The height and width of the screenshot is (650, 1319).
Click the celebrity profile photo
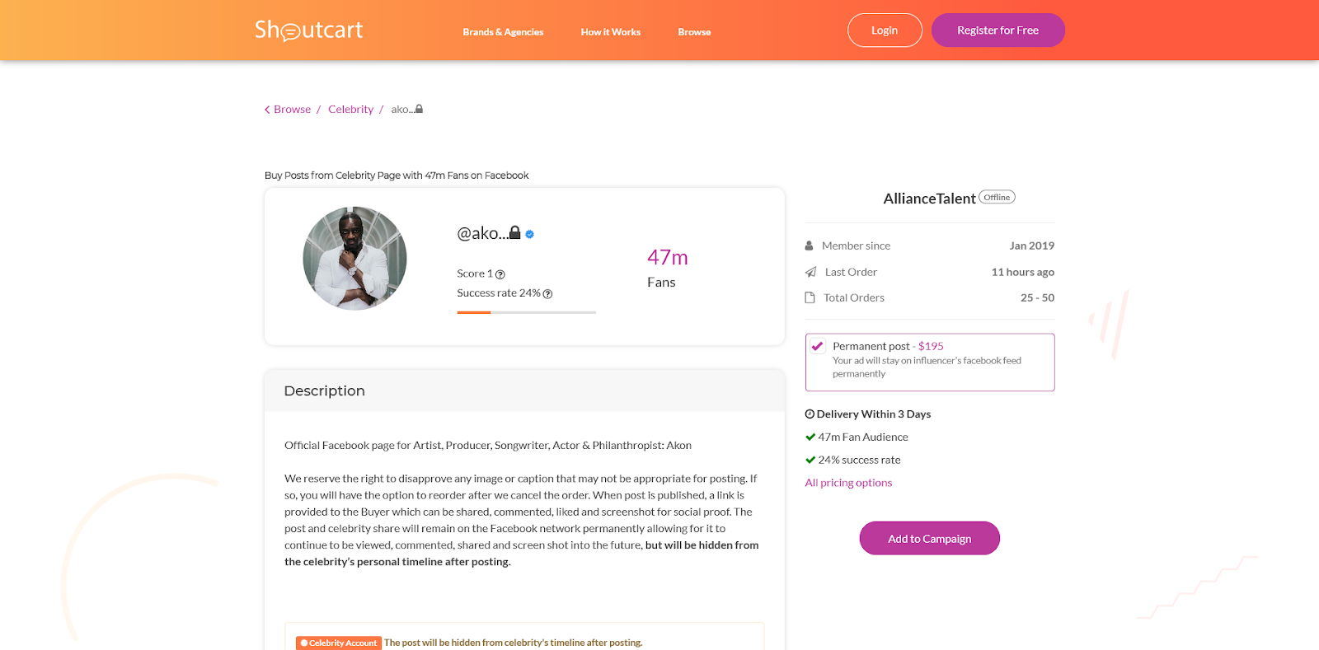pos(354,258)
